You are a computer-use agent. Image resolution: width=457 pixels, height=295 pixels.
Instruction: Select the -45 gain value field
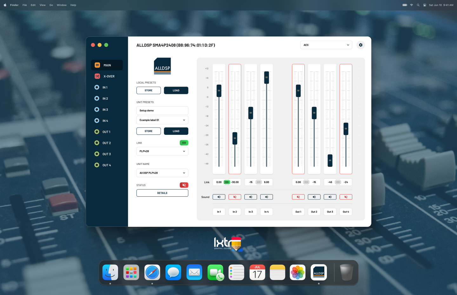pyautogui.click(x=330, y=182)
